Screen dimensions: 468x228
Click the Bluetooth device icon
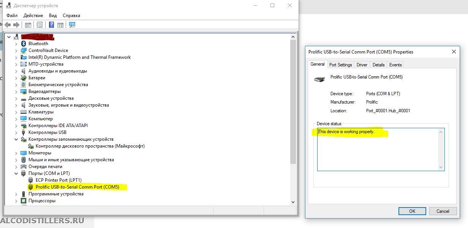point(24,44)
